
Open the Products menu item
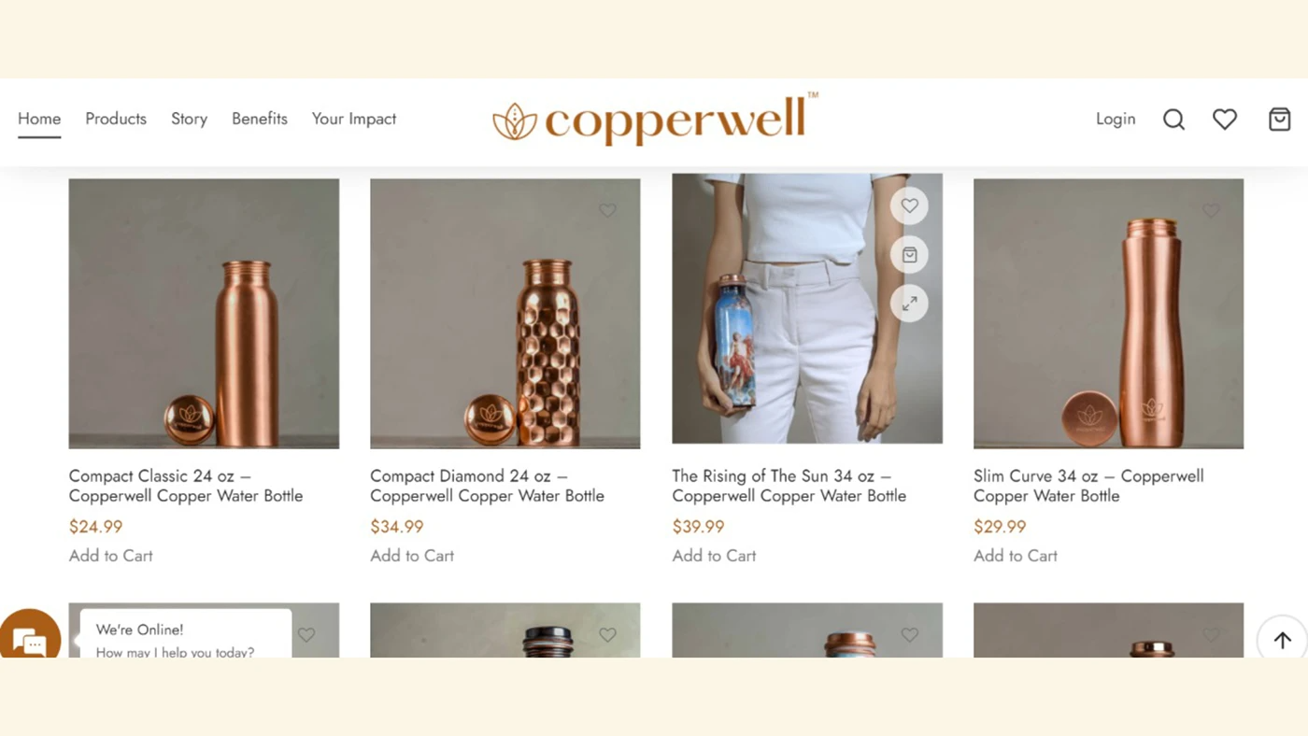pyautogui.click(x=116, y=119)
